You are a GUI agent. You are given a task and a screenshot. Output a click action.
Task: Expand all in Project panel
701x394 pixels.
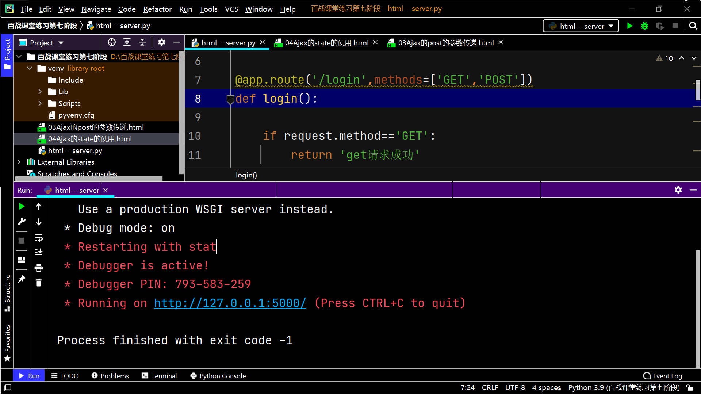click(x=127, y=42)
